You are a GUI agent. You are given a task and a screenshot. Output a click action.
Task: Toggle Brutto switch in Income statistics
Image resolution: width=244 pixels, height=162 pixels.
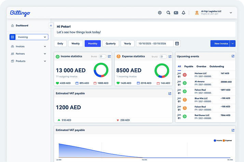(x=103, y=57)
